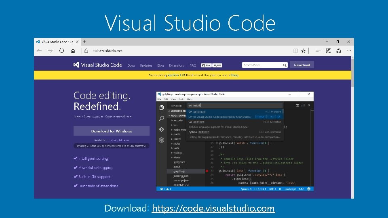This screenshot has width=388, height=218.
Task: Click Download for Windows button
Action: tap(112, 131)
